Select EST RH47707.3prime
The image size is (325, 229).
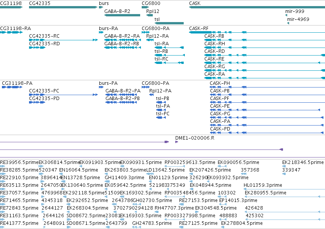174,208
